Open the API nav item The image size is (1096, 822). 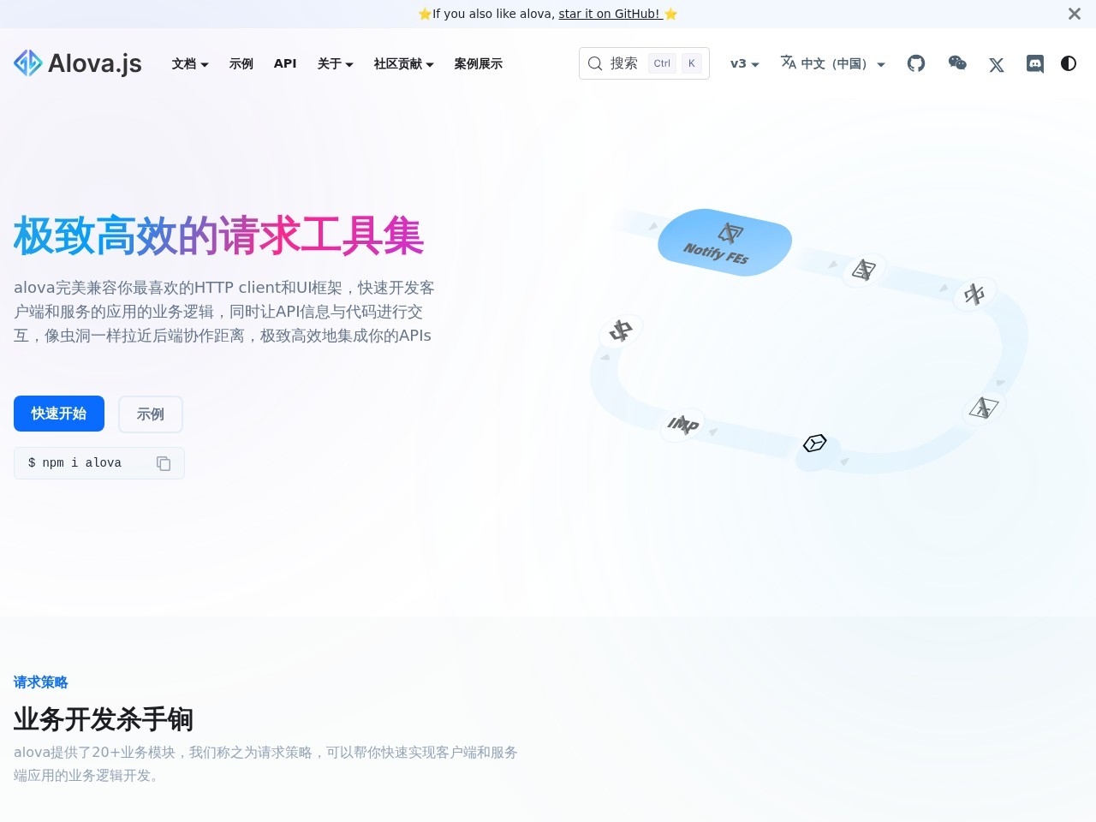click(285, 63)
